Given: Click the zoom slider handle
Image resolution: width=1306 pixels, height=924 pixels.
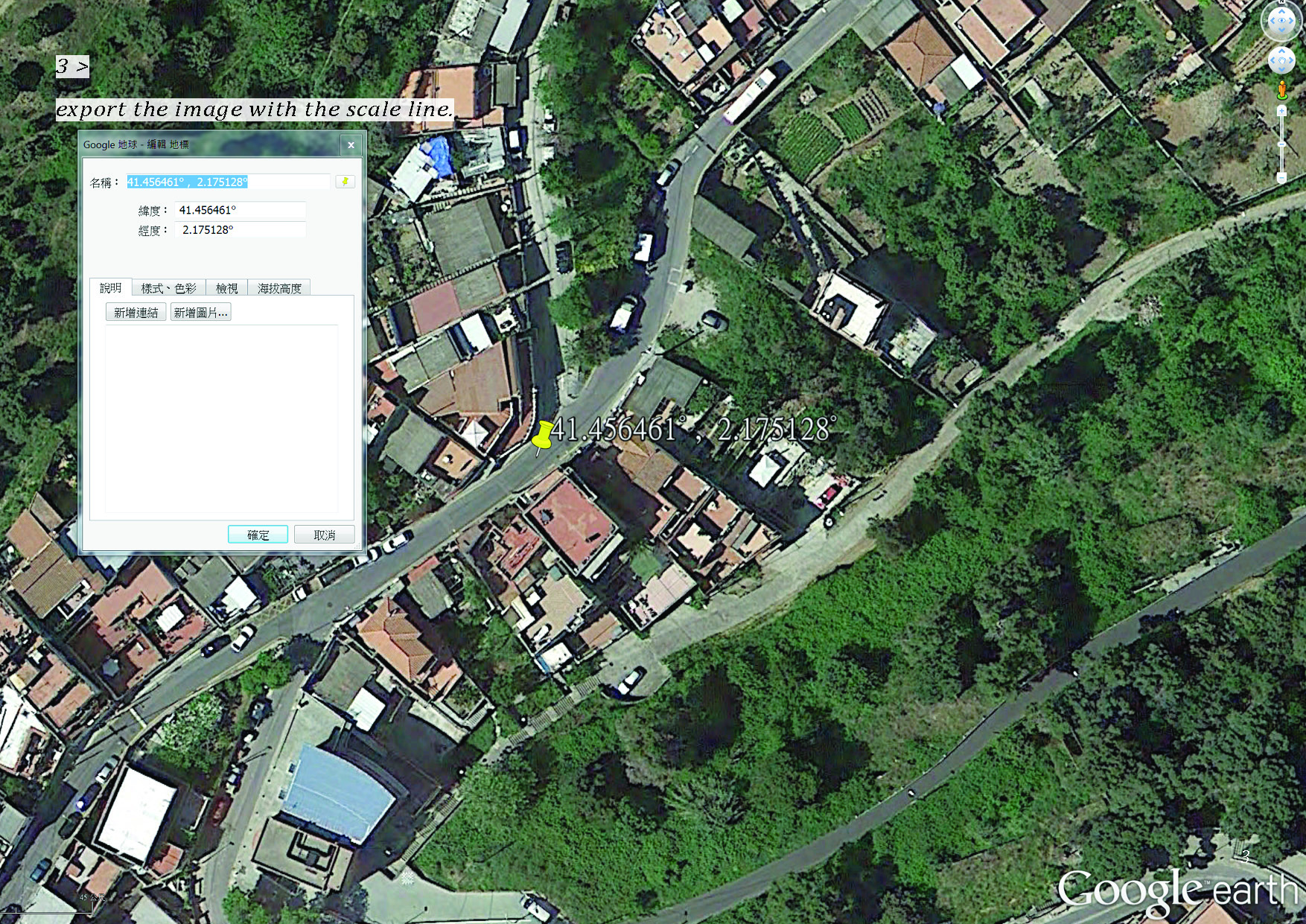Looking at the screenshot, I should (1281, 144).
